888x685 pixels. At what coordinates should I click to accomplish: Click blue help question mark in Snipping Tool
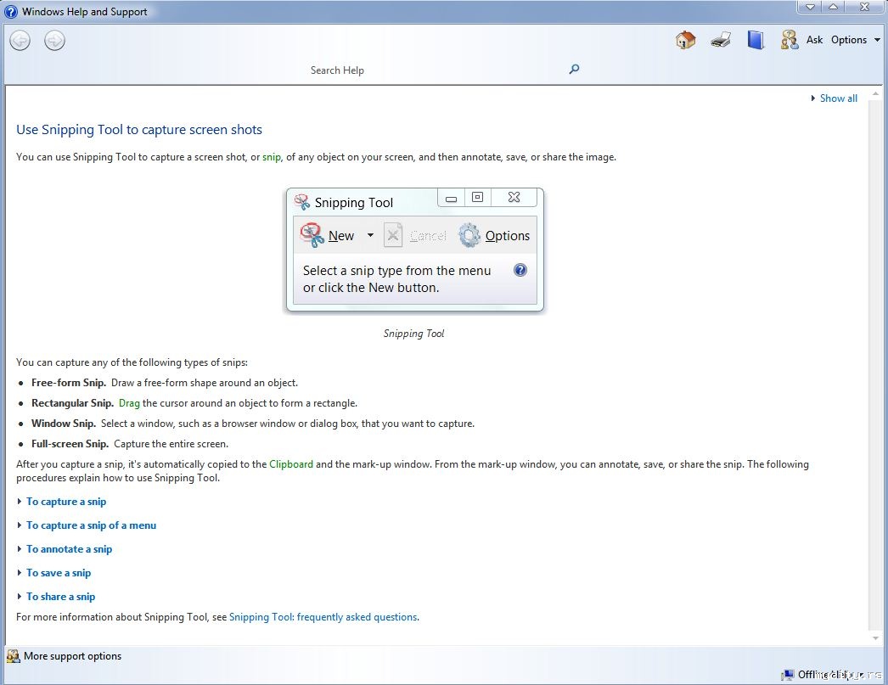point(520,270)
